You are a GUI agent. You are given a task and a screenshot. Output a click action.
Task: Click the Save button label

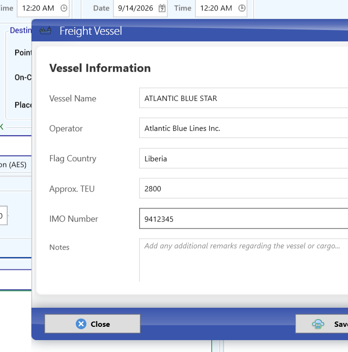pos(341,324)
